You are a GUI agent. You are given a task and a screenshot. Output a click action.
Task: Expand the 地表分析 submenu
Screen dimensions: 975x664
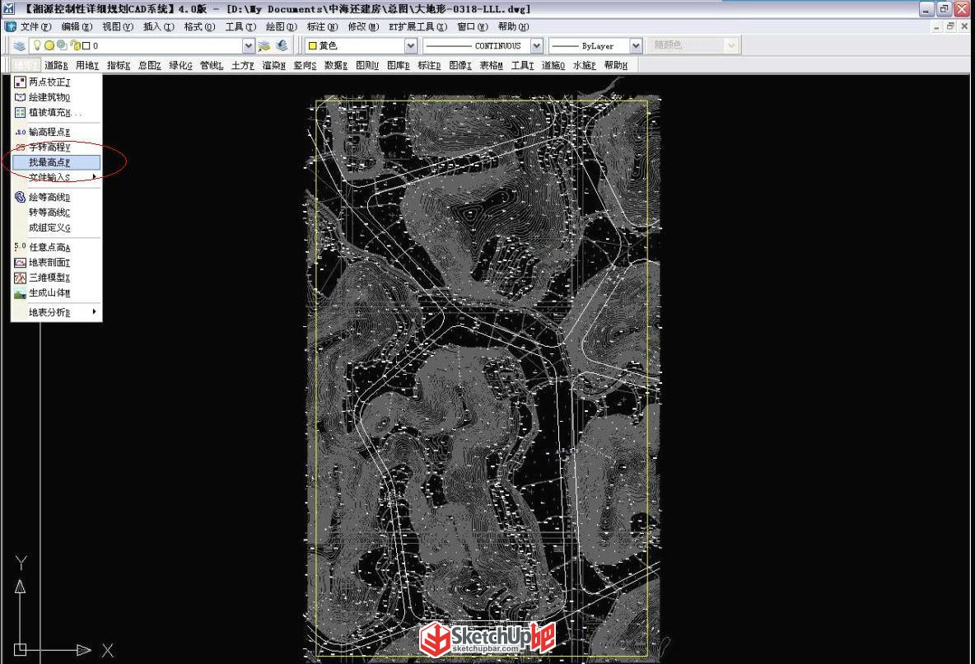point(56,312)
